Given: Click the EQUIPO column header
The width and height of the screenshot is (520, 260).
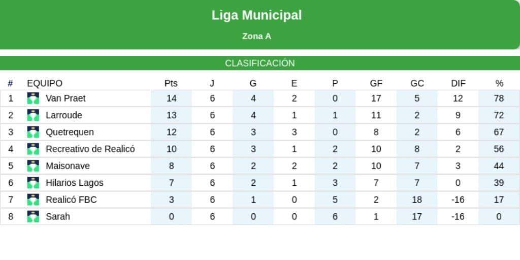Looking at the screenshot, I should pos(45,84).
